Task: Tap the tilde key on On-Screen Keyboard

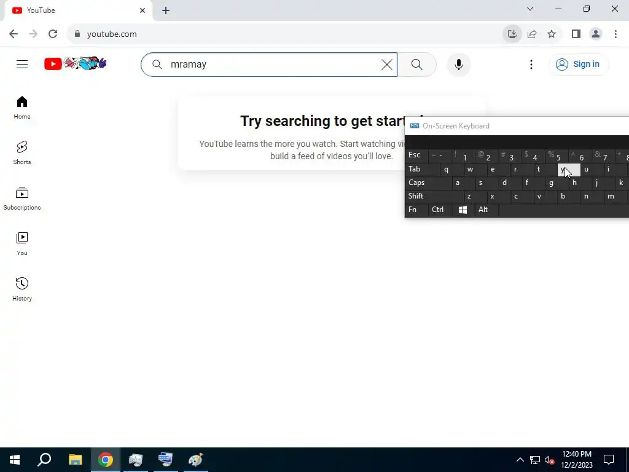Action: [440, 155]
